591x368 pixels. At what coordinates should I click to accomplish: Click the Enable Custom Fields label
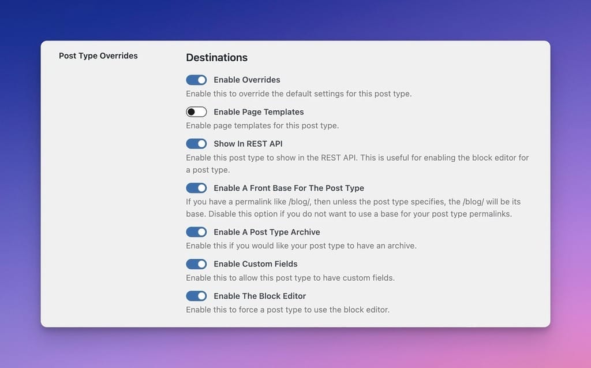pyautogui.click(x=255, y=263)
